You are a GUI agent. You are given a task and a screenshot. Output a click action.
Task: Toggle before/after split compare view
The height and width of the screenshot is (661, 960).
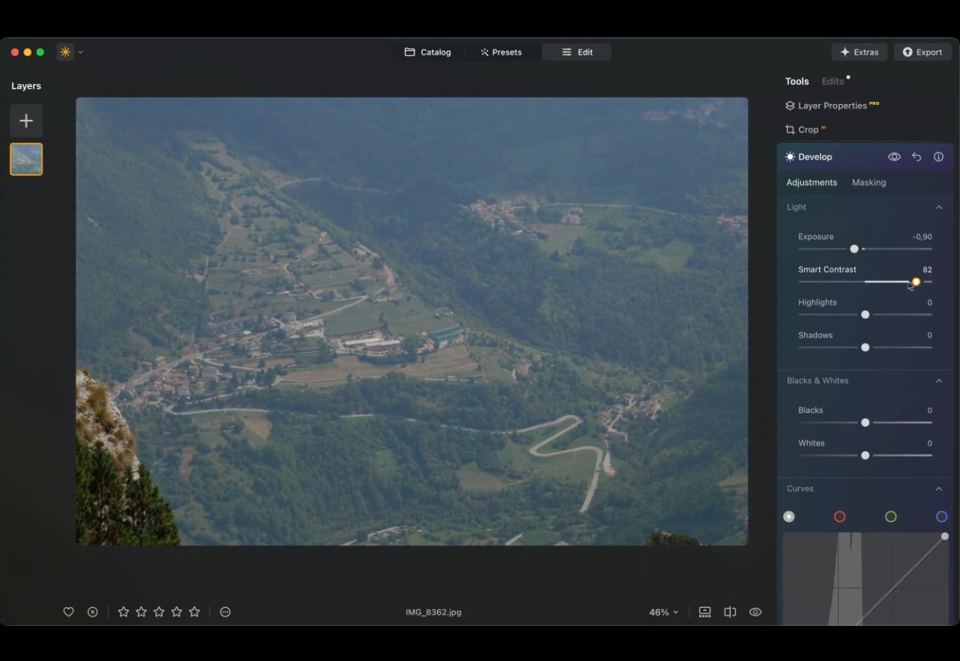(x=730, y=612)
